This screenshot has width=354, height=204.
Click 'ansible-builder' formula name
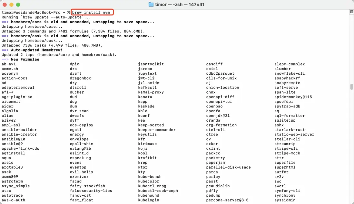19,130
